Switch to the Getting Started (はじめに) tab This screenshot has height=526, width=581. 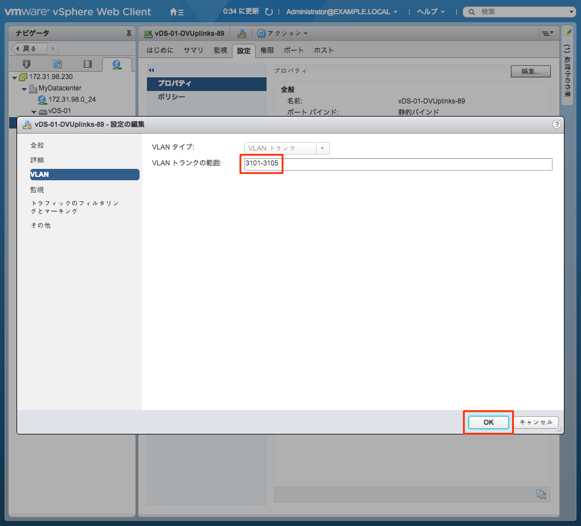(x=159, y=50)
